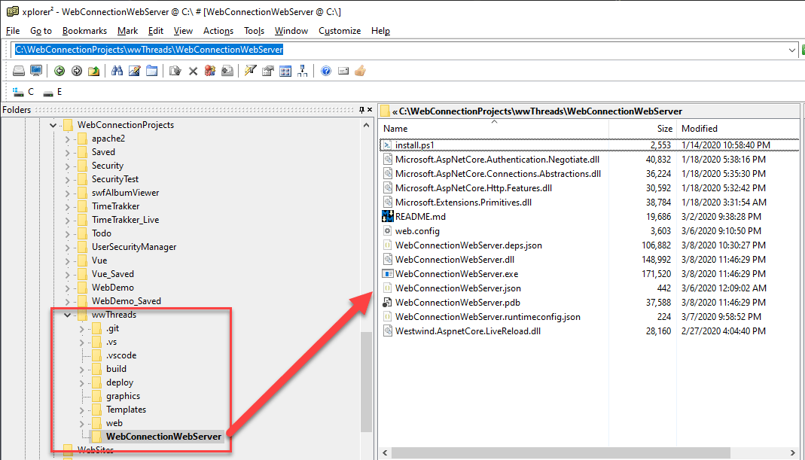Open the Go to menu
This screenshot has width=805, height=460.
pos(41,31)
